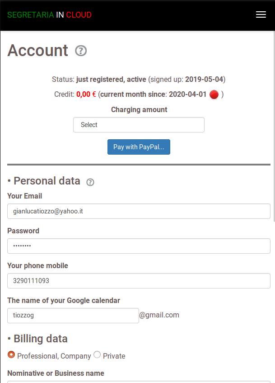The height and width of the screenshot is (383, 275).
Task: Choose the Private billing radio button
Action: (97, 355)
